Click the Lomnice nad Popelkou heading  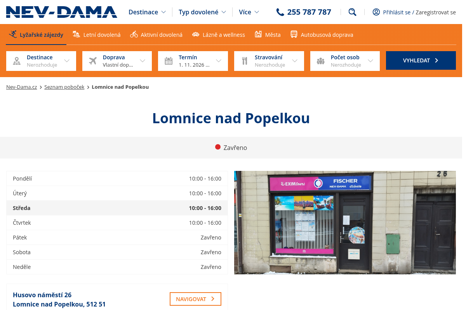click(231, 118)
